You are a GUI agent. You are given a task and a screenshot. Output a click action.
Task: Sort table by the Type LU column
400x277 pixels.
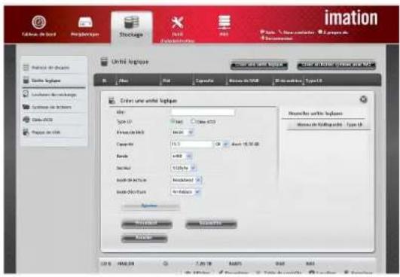(314, 81)
